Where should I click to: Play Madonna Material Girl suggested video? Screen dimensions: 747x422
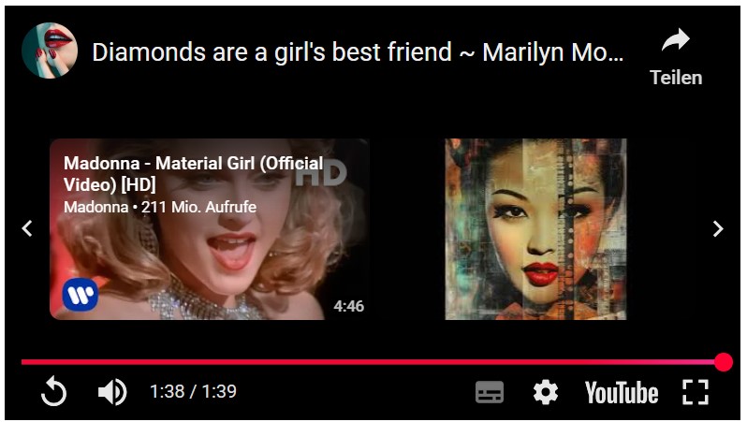point(210,229)
